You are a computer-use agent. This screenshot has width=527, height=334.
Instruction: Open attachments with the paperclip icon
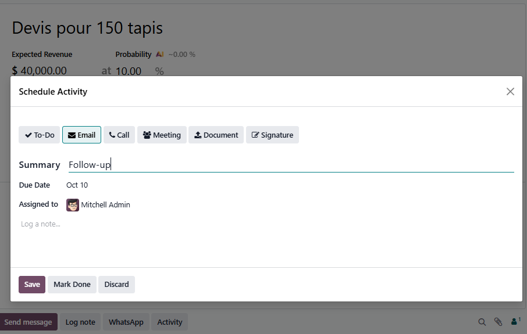tap(498, 322)
